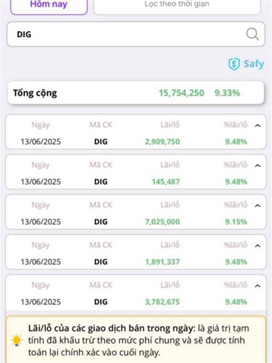Collapse the 7,025,000 DIG transaction row
The height and width of the screenshot is (363, 272).
257,206
